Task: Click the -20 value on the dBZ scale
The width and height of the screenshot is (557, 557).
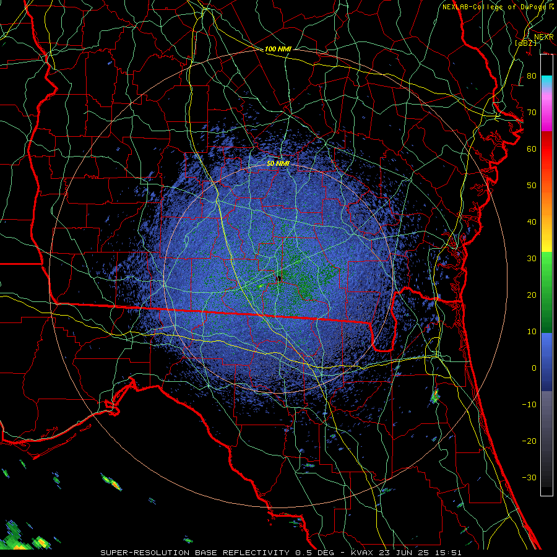Action: (x=529, y=441)
